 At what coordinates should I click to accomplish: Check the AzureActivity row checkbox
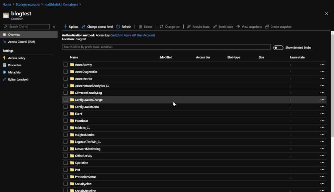pos(66,65)
